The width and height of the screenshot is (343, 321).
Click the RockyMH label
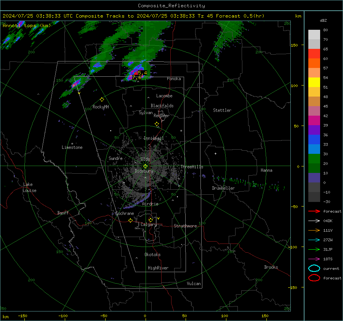101,107
